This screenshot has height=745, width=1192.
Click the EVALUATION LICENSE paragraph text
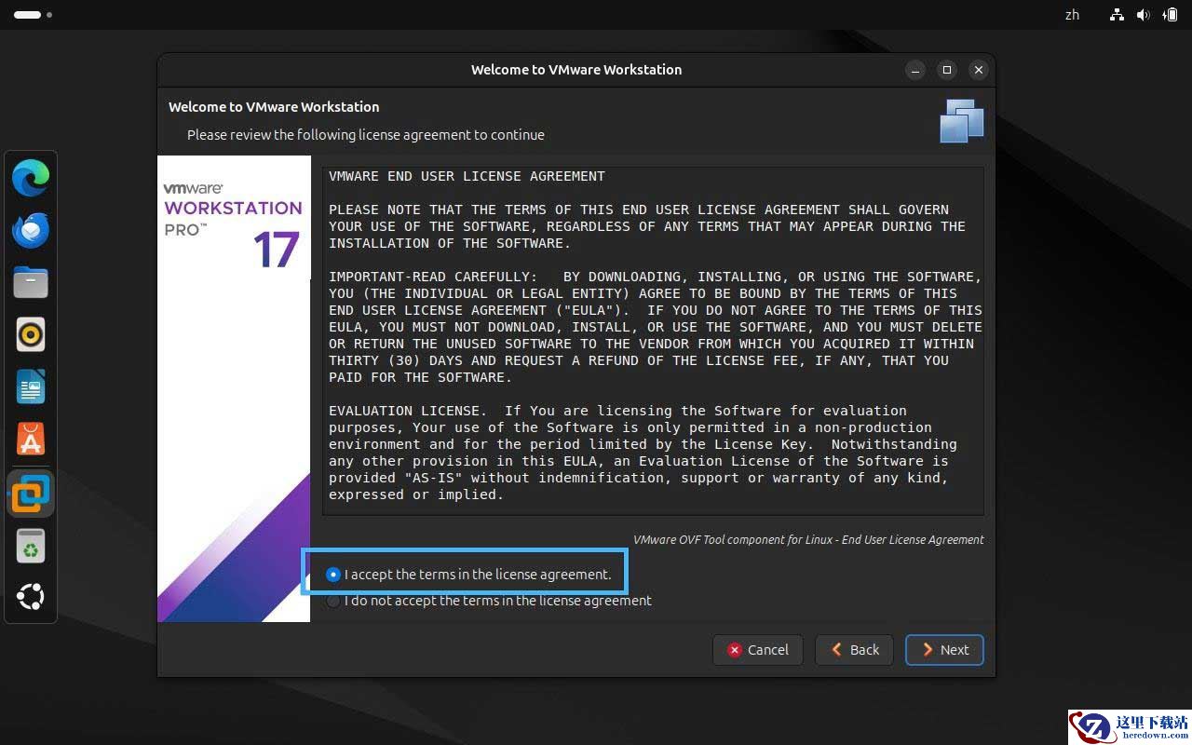tap(643, 453)
